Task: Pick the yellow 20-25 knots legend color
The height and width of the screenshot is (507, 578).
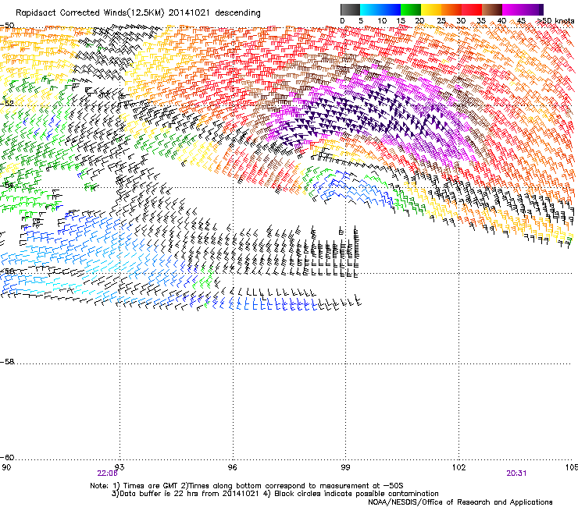Action: coord(431,9)
